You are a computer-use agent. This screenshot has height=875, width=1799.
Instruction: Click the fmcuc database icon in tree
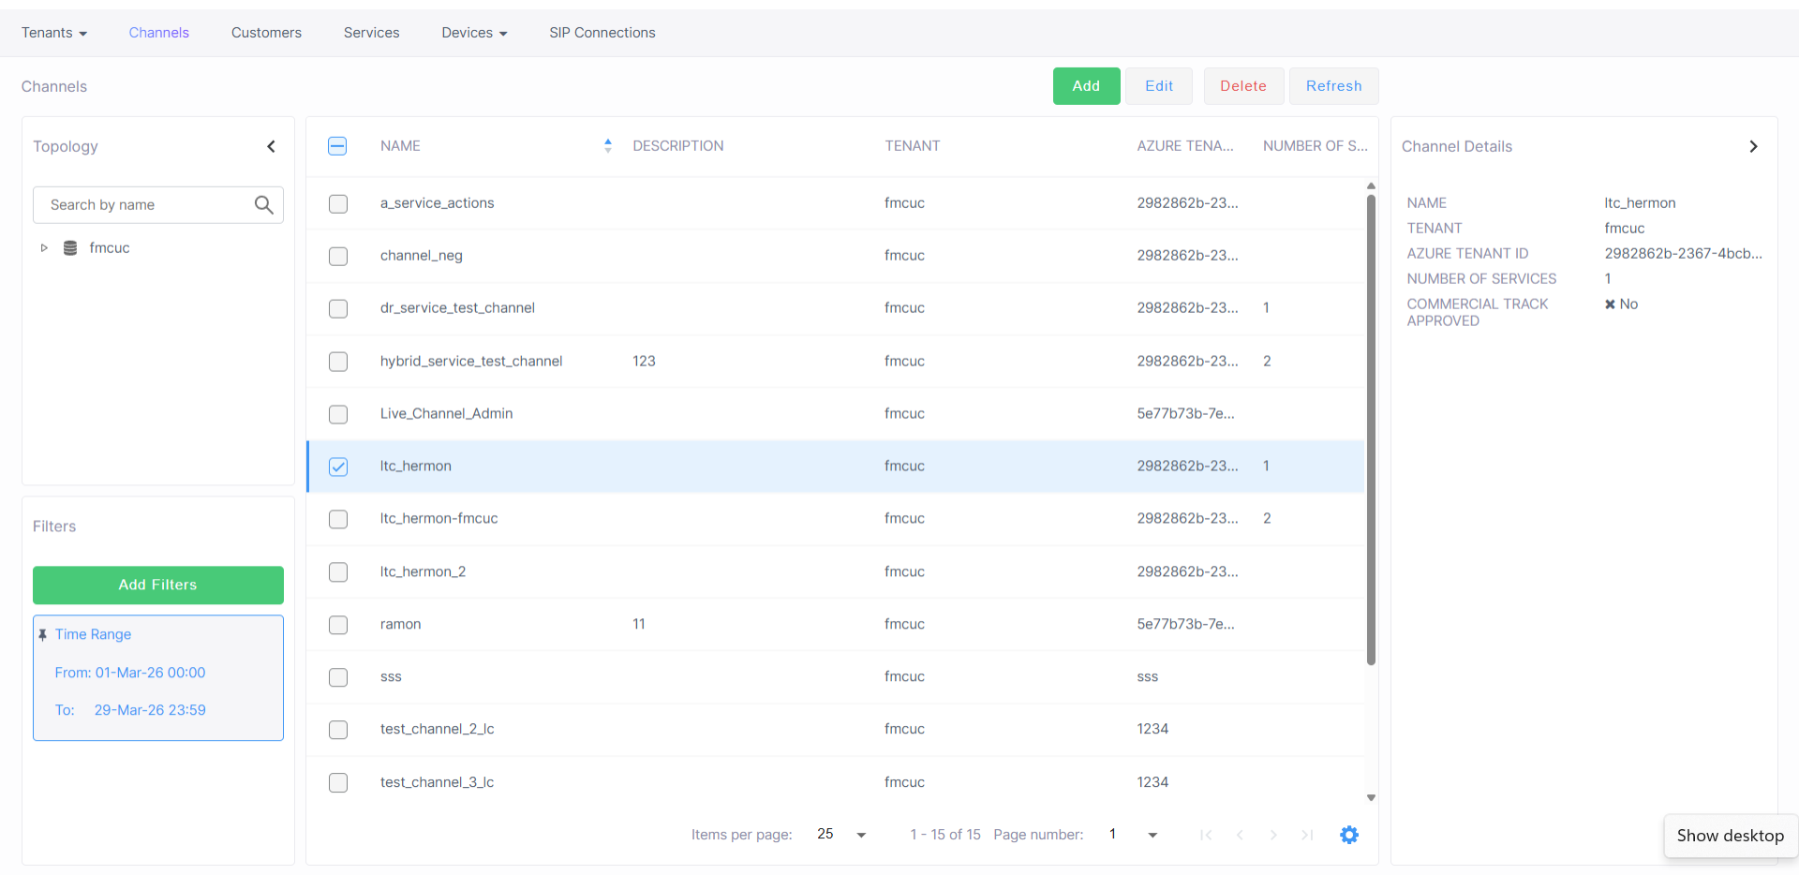[x=70, y=248]
